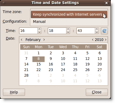This screenshot has width=115, height=103.
Task: Select February 14 in the calendar
Action: [x=26, y=64]
